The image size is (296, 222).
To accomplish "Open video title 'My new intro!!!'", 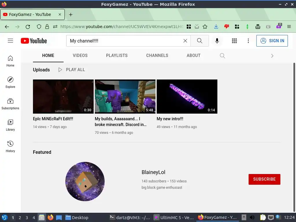I will click(170, 119).
